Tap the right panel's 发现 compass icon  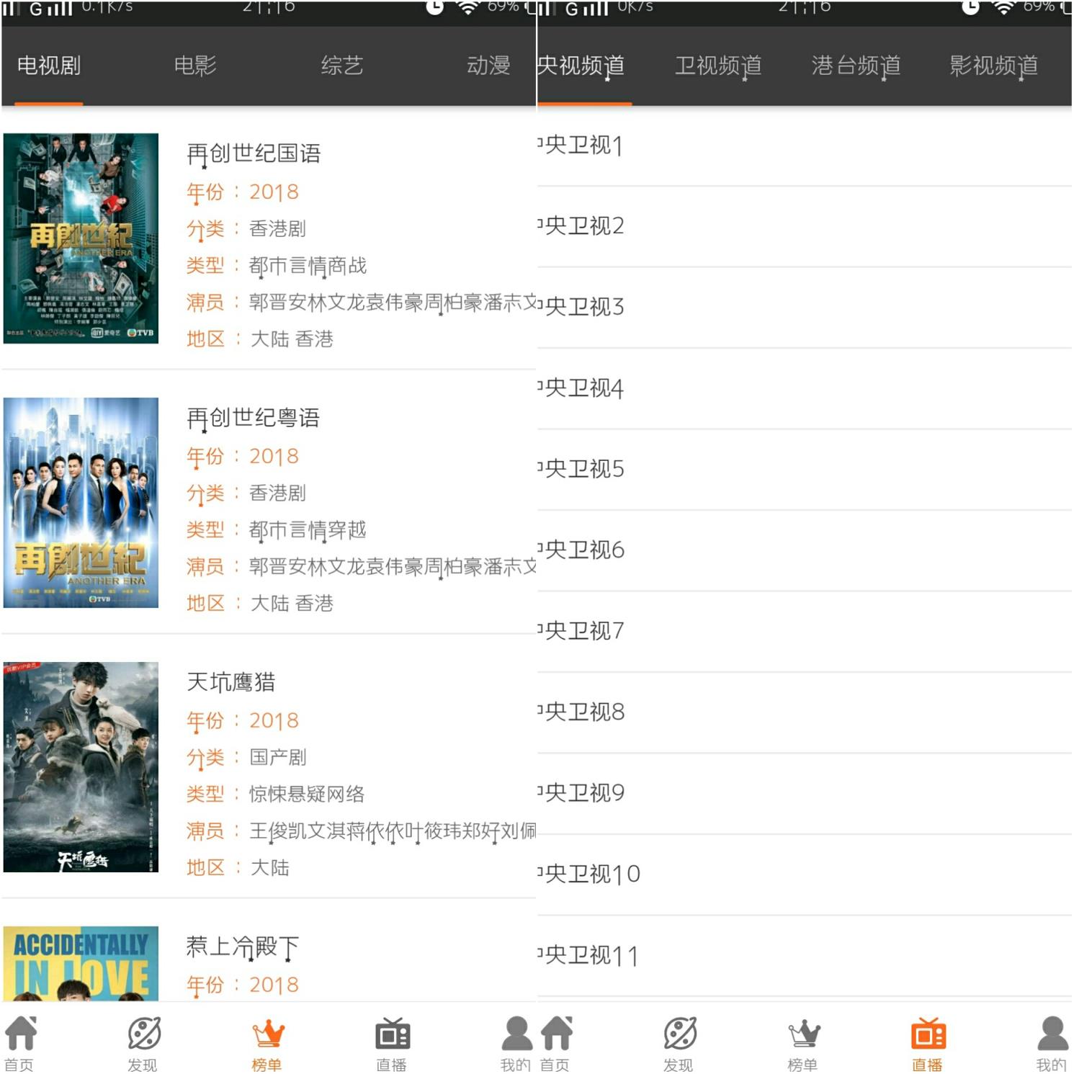pyautogui.click(x=678, y=1039)
